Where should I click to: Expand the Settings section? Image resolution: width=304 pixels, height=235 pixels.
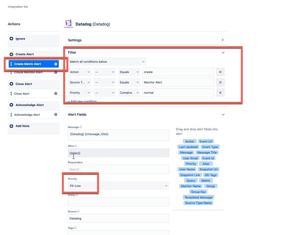(223, 40)
